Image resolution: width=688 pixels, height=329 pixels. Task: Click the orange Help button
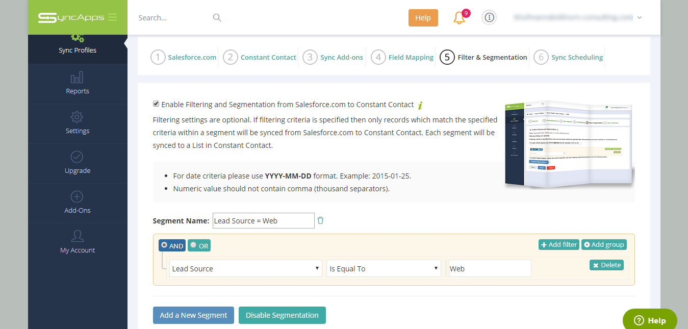pyautogui.click(x=423, y=18)
